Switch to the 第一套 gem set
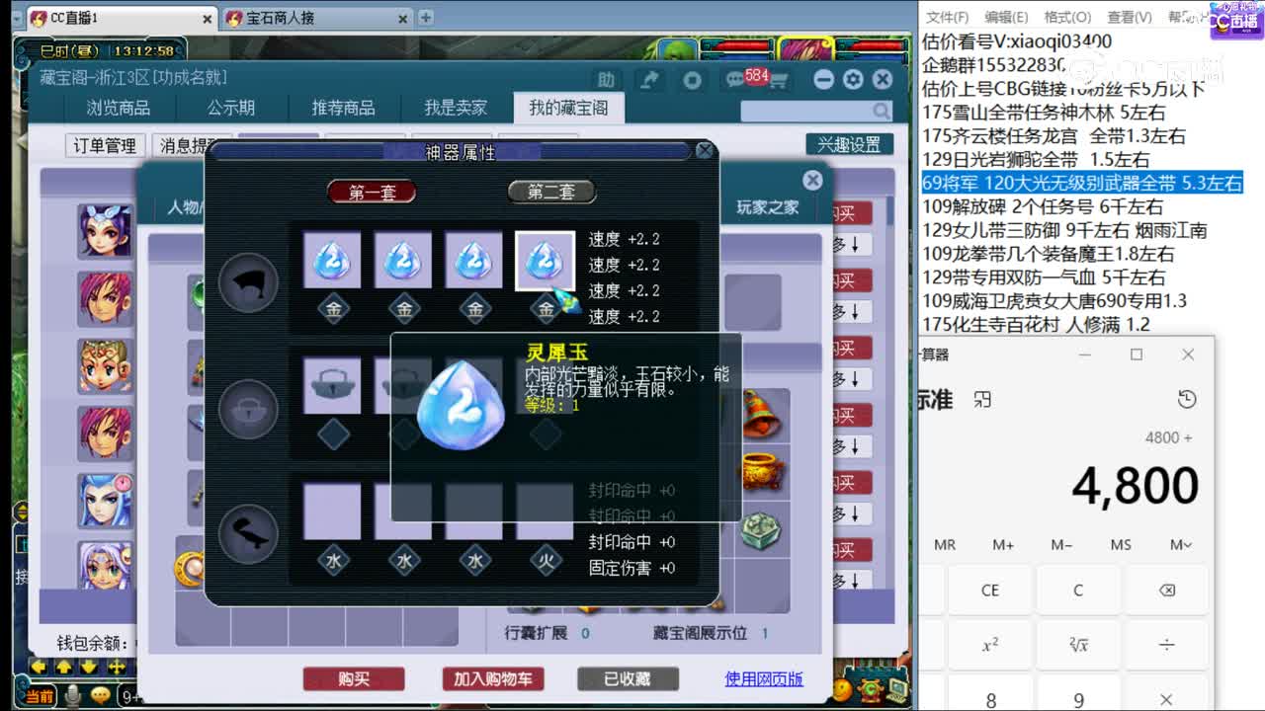Image resolution: width=1265 pixels, height=711 pixels. tap(371, 194)
